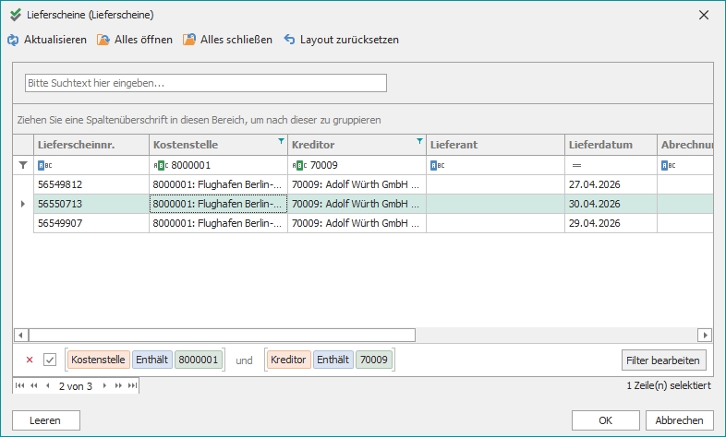This screenshot has width=726, height=437.
Task: Click the Lieferant column header
Action: (495, 145)
